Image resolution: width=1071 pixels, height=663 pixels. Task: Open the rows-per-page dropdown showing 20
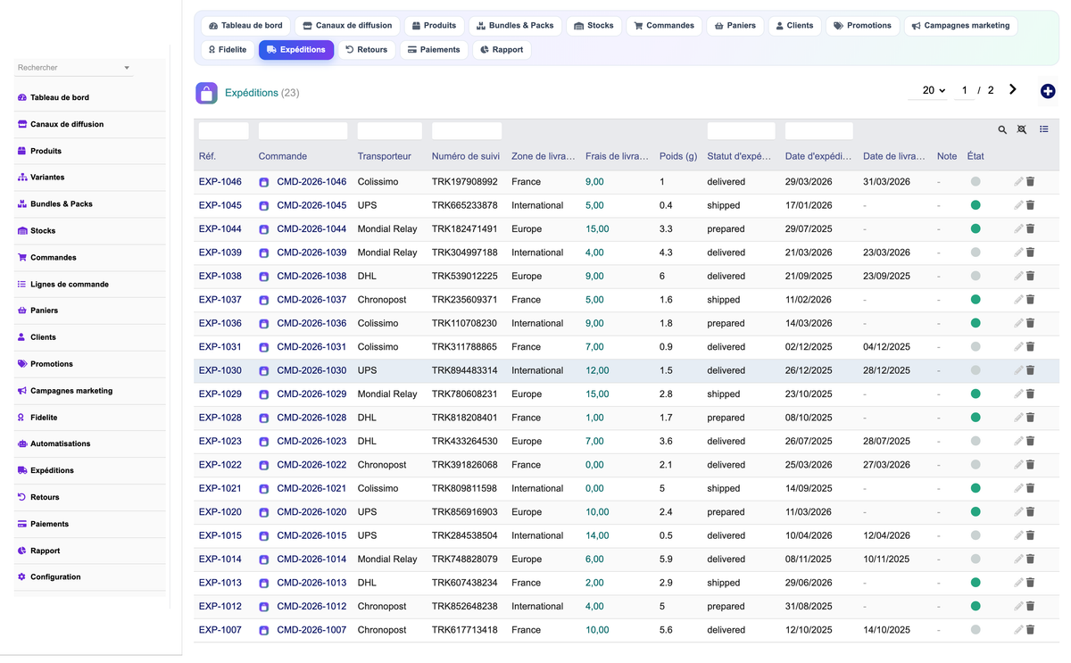click(x=928, y=90)
